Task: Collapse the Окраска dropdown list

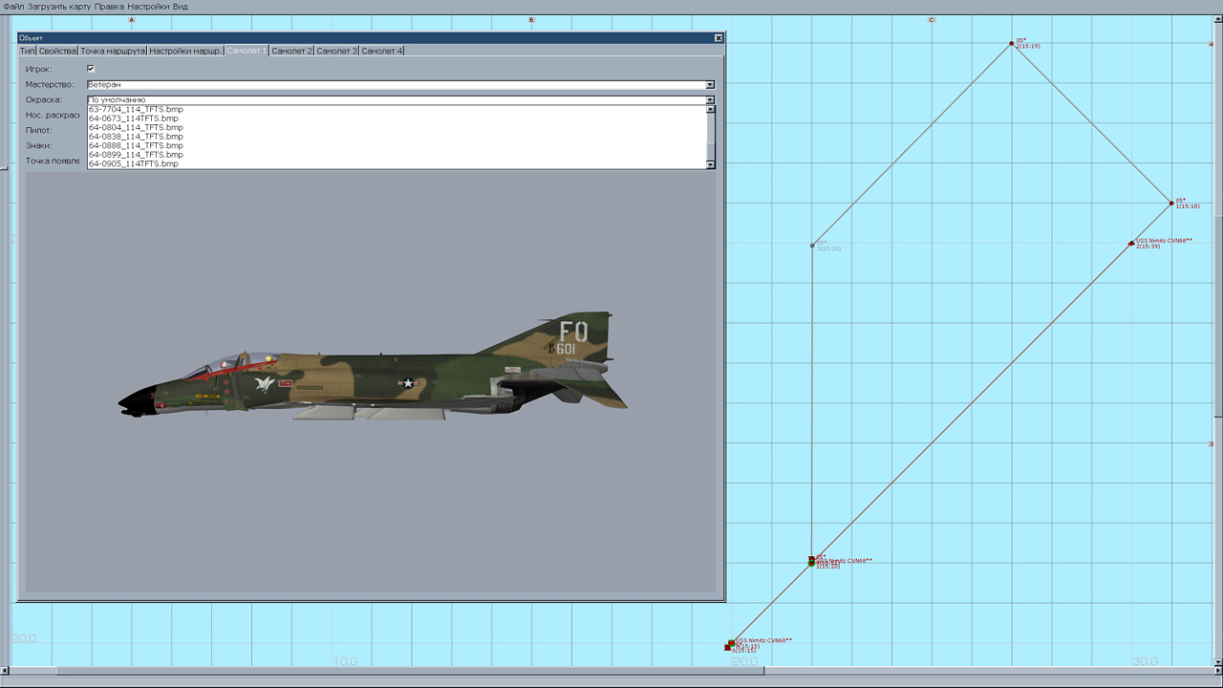Action: tap(710, 99)
